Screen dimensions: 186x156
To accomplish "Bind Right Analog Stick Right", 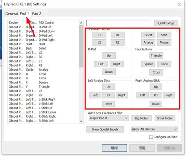I will click(x=169, y=95).
